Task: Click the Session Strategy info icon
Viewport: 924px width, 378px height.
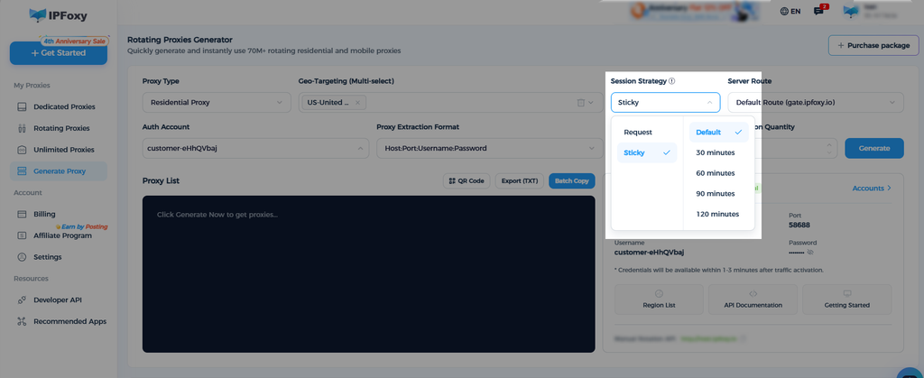Action: pyautogui.click(x=671, y=81)
